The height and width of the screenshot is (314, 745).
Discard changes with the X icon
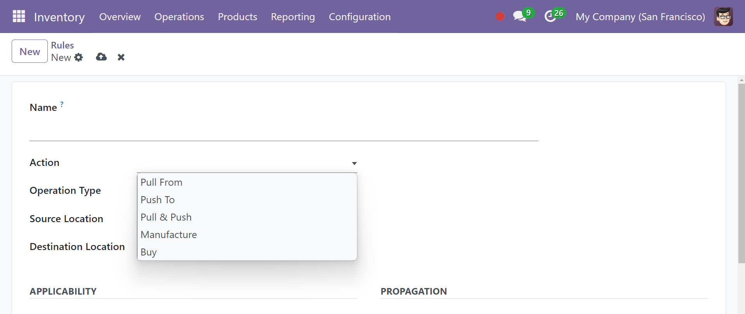(121, 57)
